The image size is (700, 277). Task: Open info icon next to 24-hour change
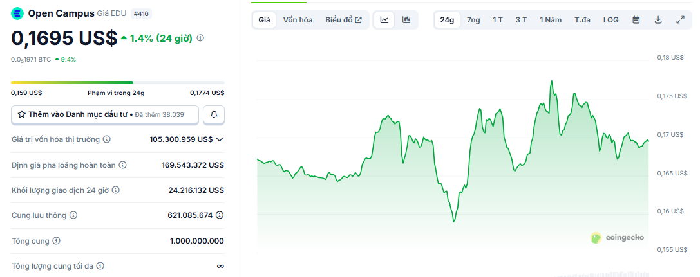200,39
